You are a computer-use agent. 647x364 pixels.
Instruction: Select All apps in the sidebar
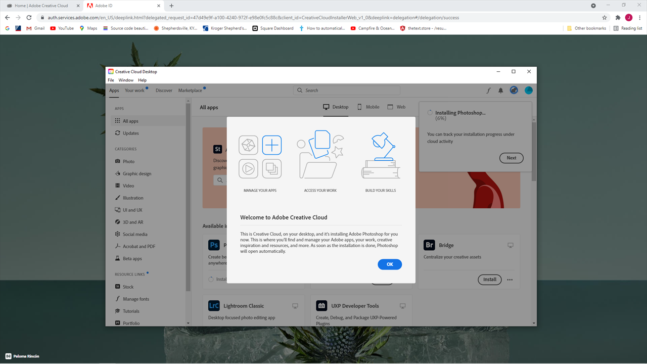coord(149,121)
